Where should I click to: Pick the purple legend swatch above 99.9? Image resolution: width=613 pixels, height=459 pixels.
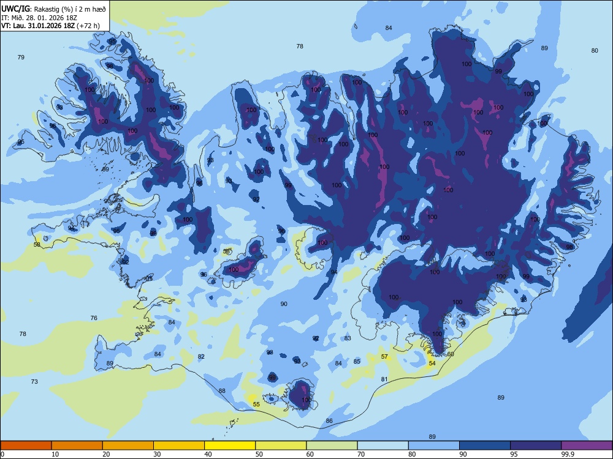click(587, 446)
